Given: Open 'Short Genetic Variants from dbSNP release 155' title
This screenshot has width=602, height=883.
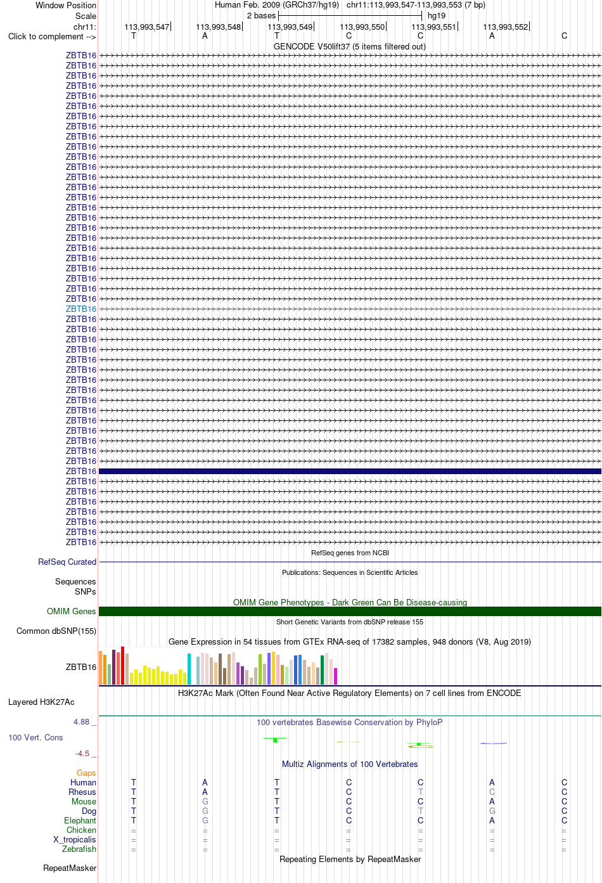Looking at the screenshot, I should tap(350, 622).
